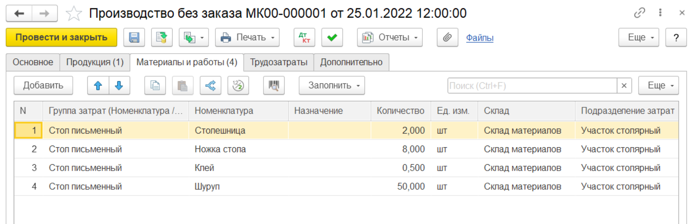Image resolution: width=694 pixels, height=224 pixels.
Task: Move row up with blue arrow
Action: coord(98,86)
